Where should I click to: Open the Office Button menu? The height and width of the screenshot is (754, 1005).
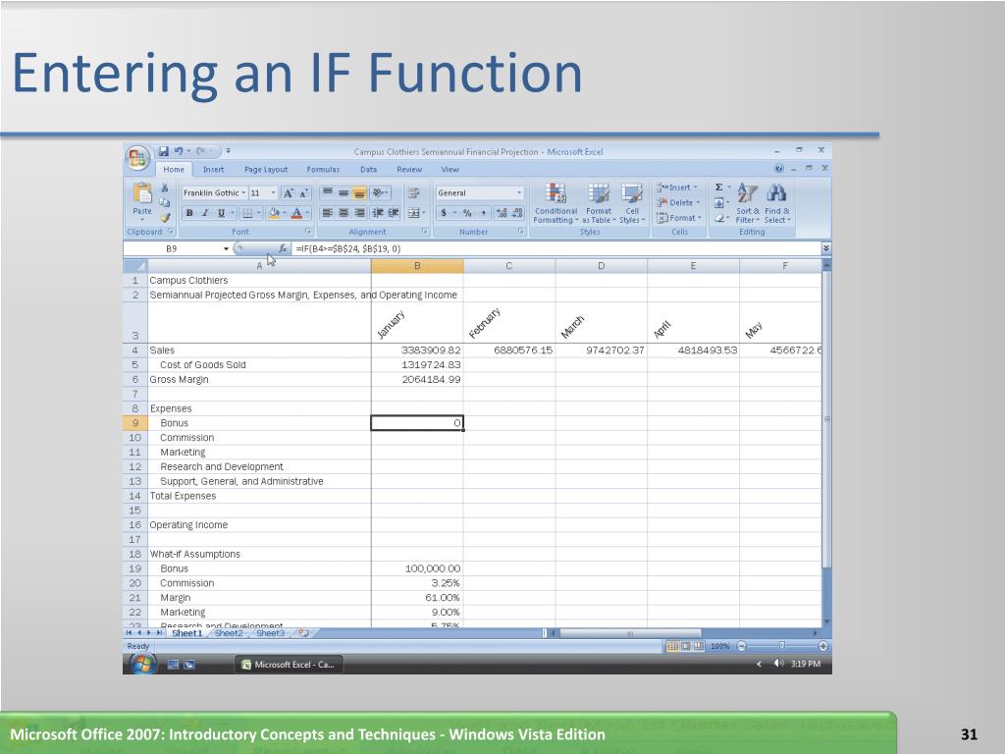tap(137, 158)
